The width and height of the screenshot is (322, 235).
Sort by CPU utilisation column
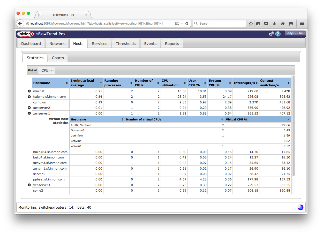[x=174, y=83]
